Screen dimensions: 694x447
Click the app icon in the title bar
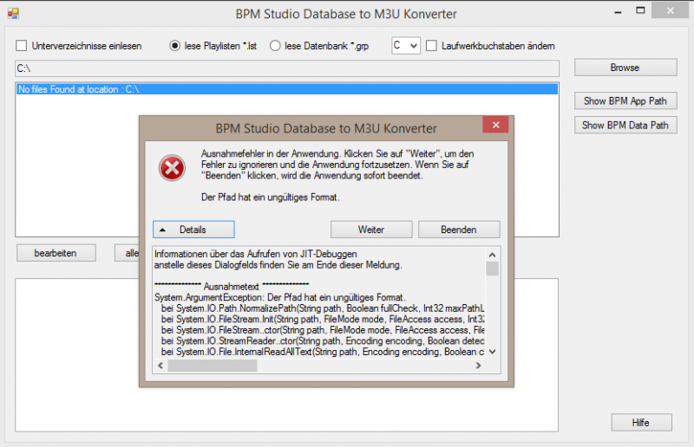(x=13, y=13)
